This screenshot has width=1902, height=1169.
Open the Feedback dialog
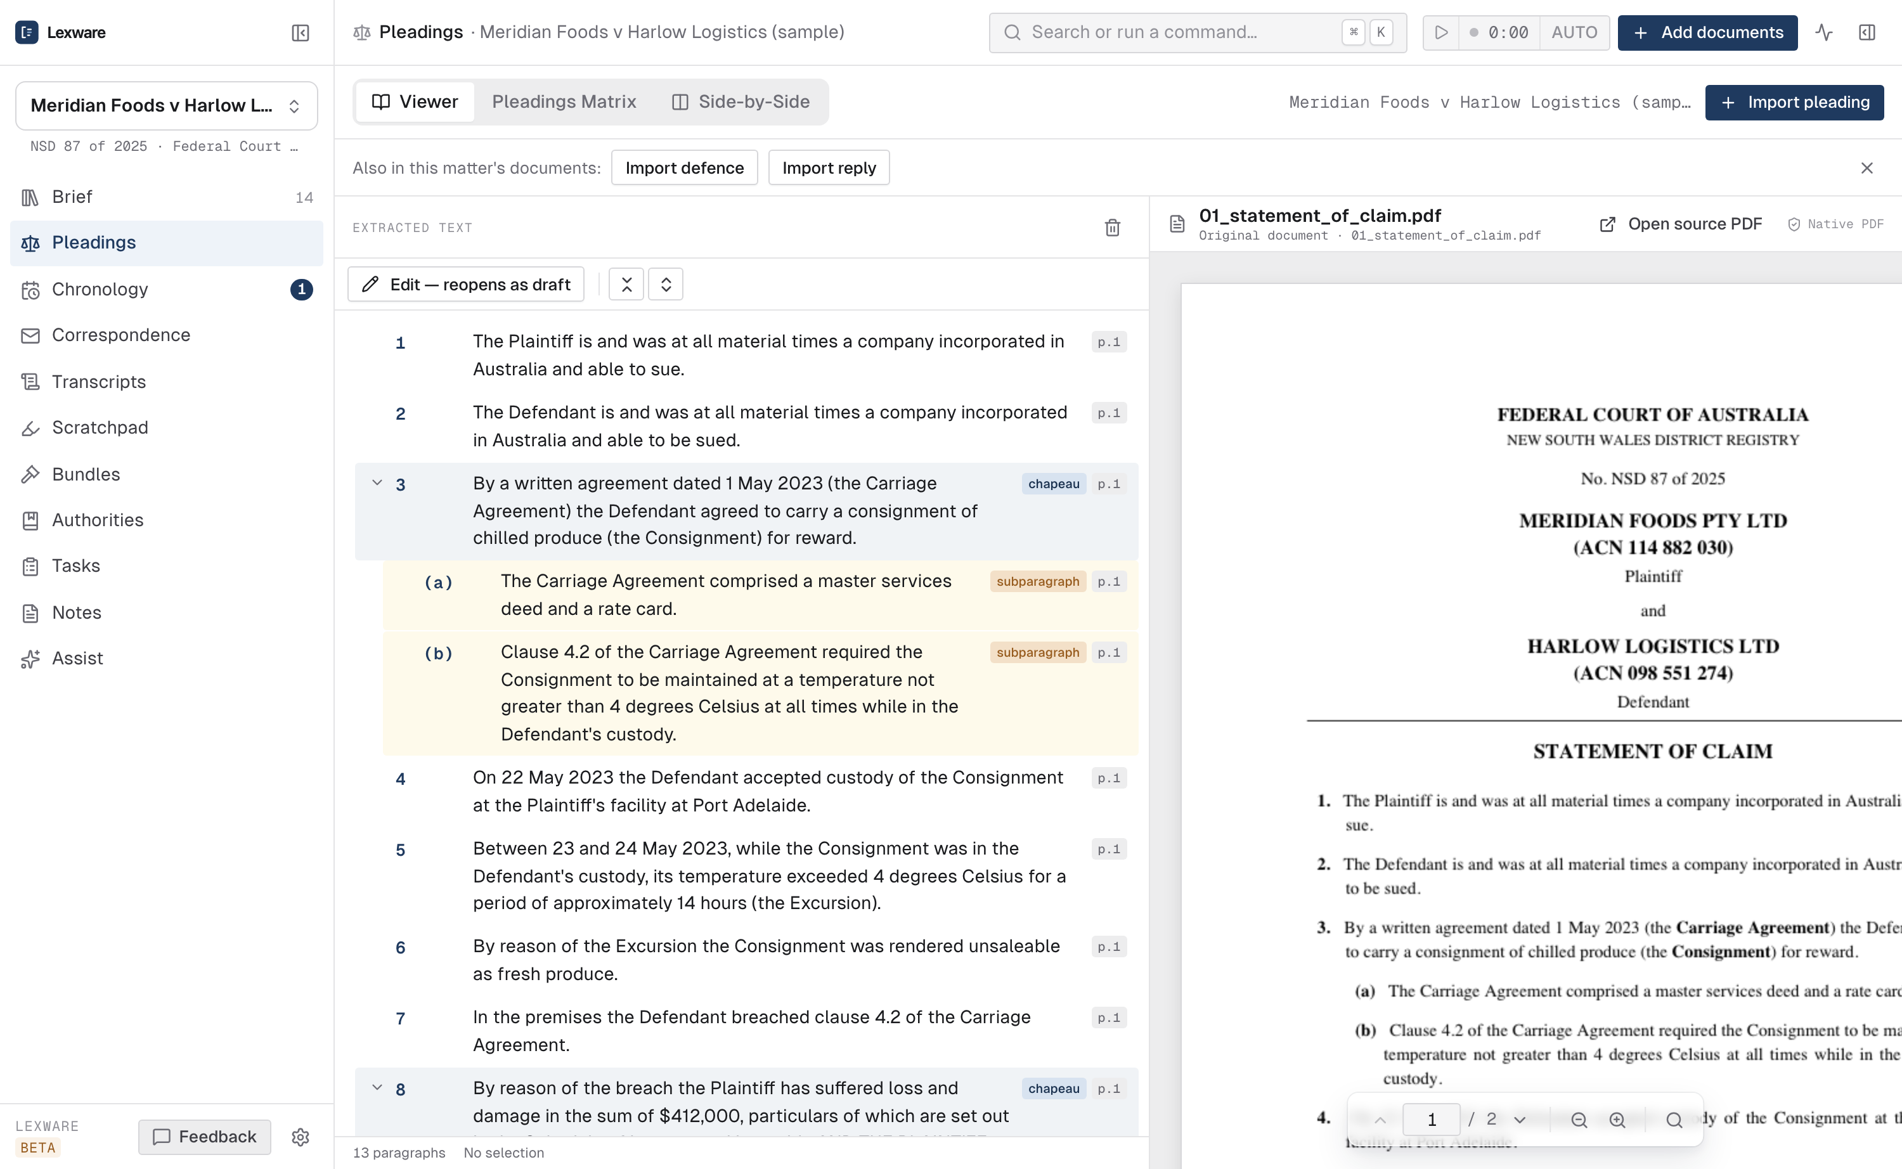click(205, 1137)
